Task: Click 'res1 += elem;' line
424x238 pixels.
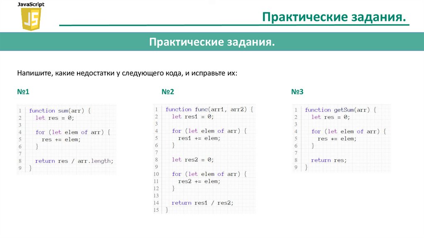Action: point(199,138)
